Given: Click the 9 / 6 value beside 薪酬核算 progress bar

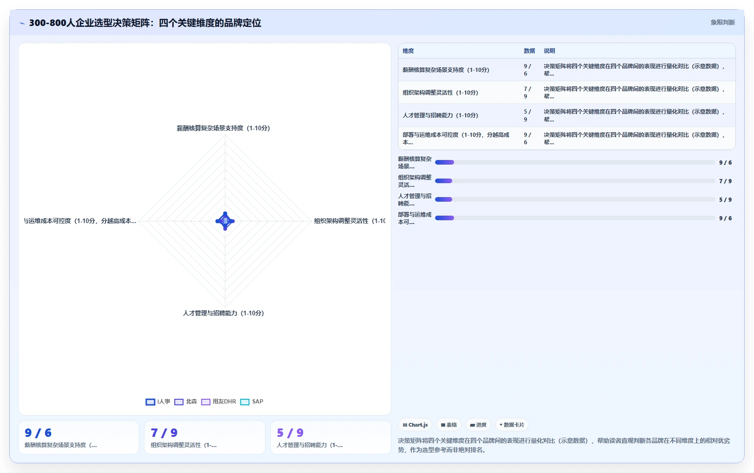Looking at the screenshot, I should [725, 163].
